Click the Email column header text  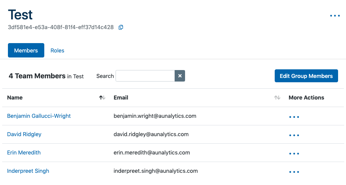point(121,98)
